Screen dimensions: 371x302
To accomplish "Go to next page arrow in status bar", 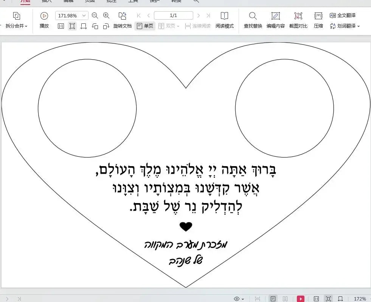I will [7, 299].
